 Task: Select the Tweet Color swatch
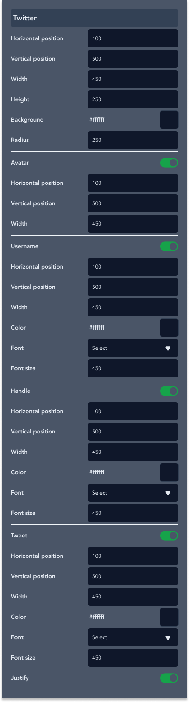click(x=169, y=617)
